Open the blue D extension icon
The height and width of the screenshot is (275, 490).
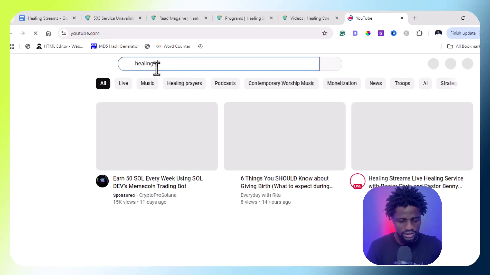[355, 33]
